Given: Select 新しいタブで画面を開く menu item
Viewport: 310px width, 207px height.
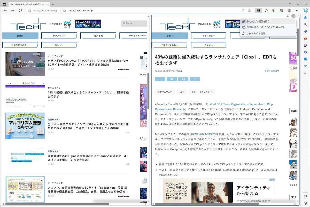Looking at the screenshot, I should pyautogui.click(x=268, y=21).
